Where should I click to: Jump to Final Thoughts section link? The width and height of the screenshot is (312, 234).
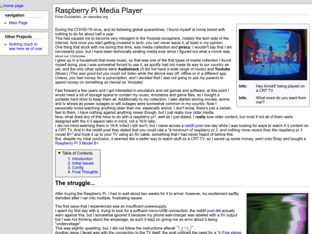click(85, 172)
